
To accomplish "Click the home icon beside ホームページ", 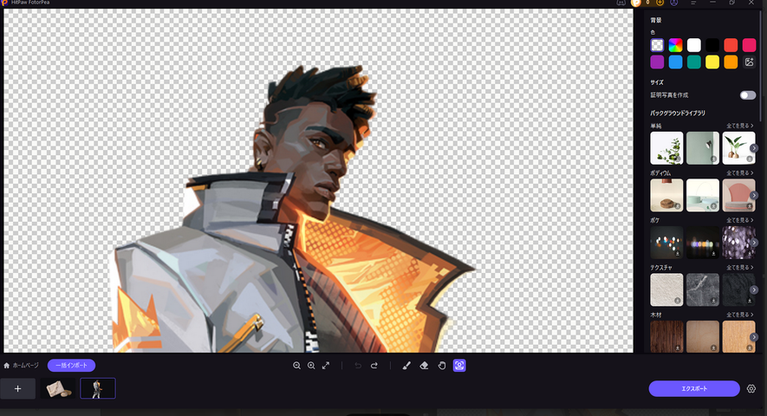I will point(6,366).
